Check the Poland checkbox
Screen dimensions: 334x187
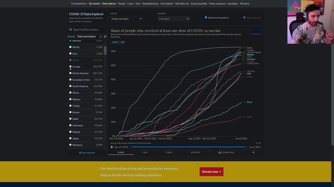[x=70, y=132]
